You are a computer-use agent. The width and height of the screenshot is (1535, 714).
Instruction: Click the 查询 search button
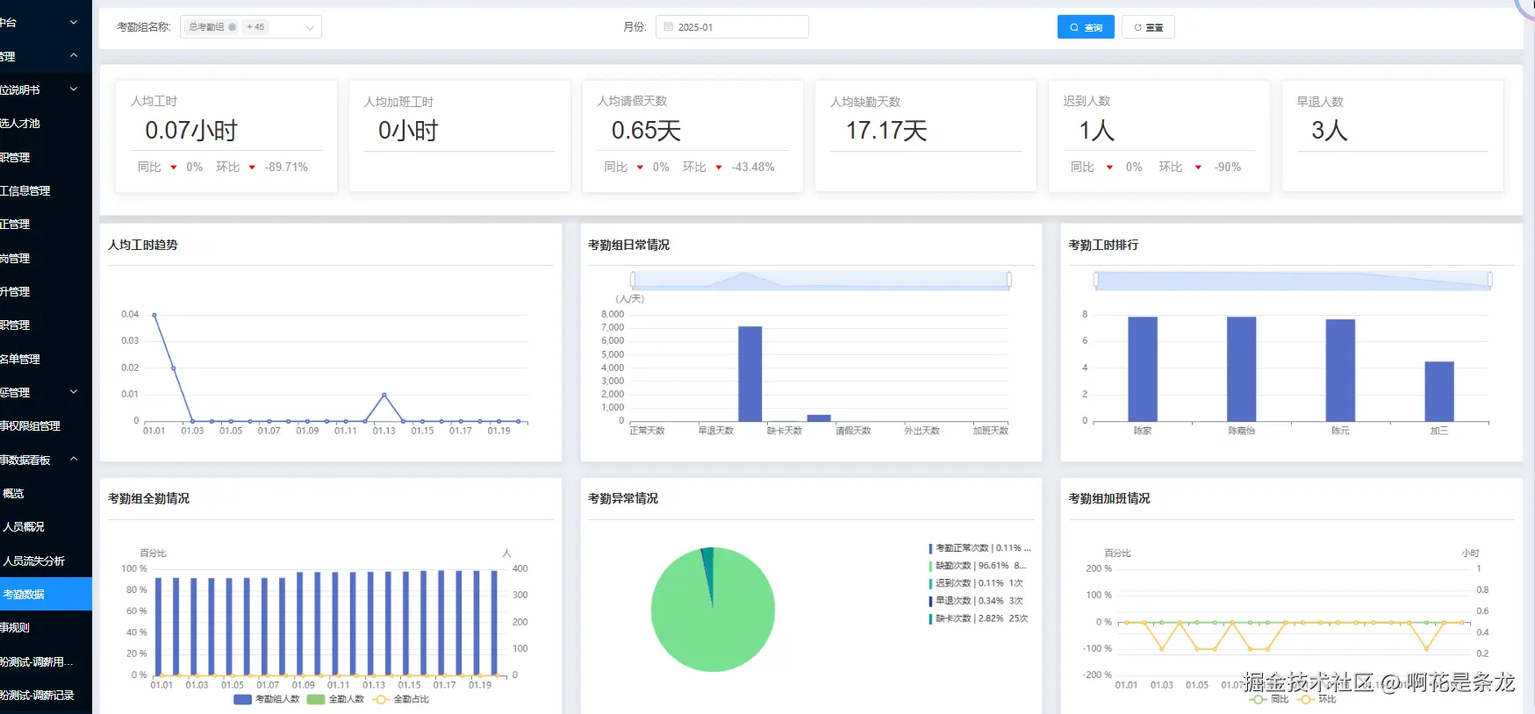point(1086,27)
